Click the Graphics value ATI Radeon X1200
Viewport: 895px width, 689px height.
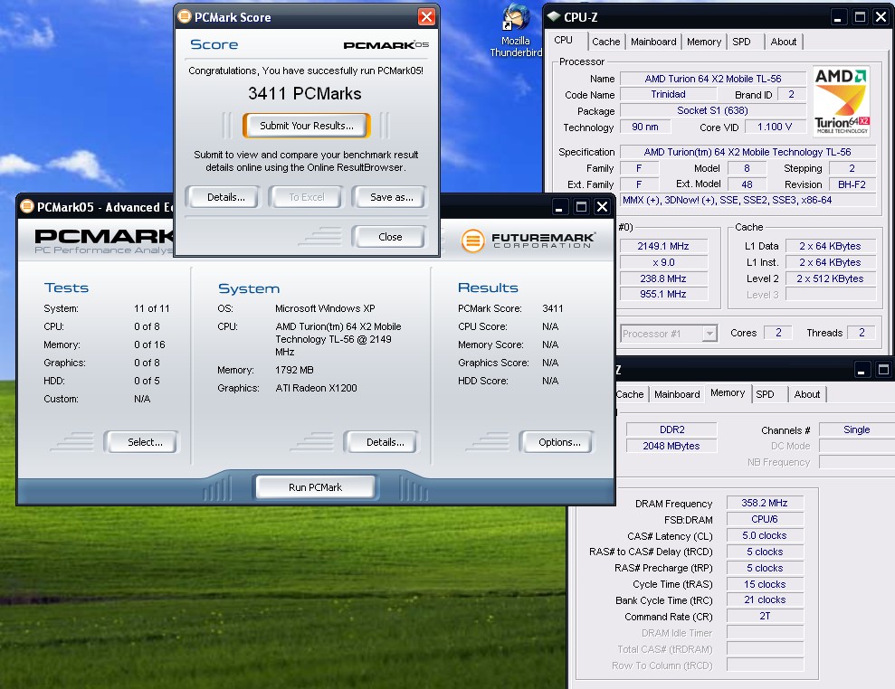click(316, 388)
